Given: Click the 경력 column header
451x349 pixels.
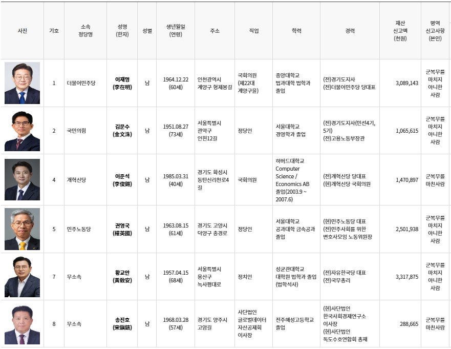Looking at the screenshot, I should pos(350,31).
